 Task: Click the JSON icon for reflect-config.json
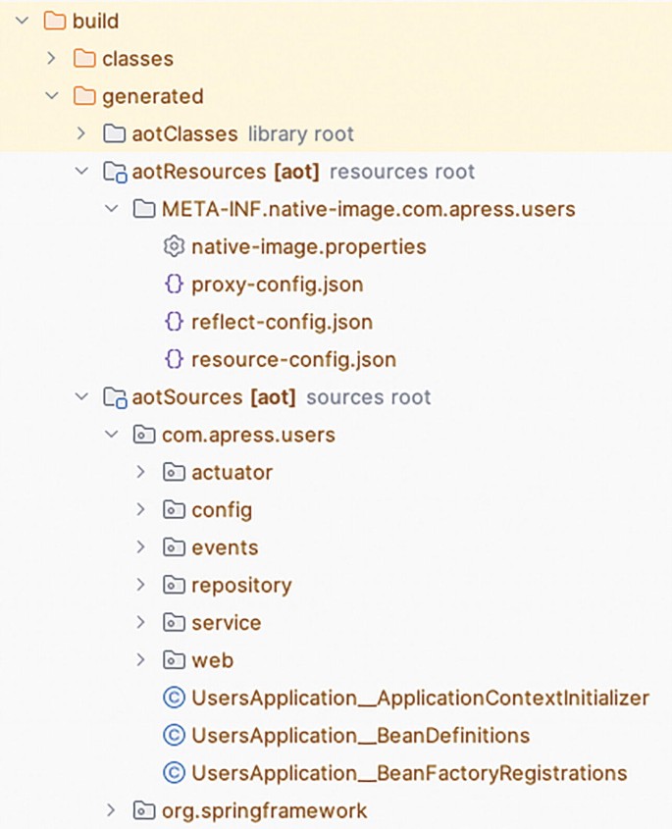click(175, 321)
